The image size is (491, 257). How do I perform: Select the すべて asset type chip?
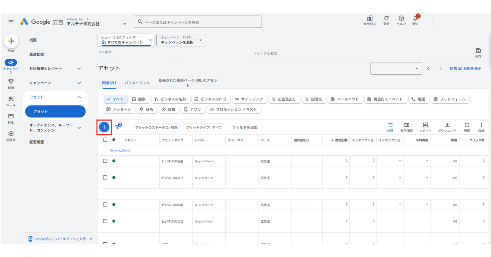coord(115,99)
